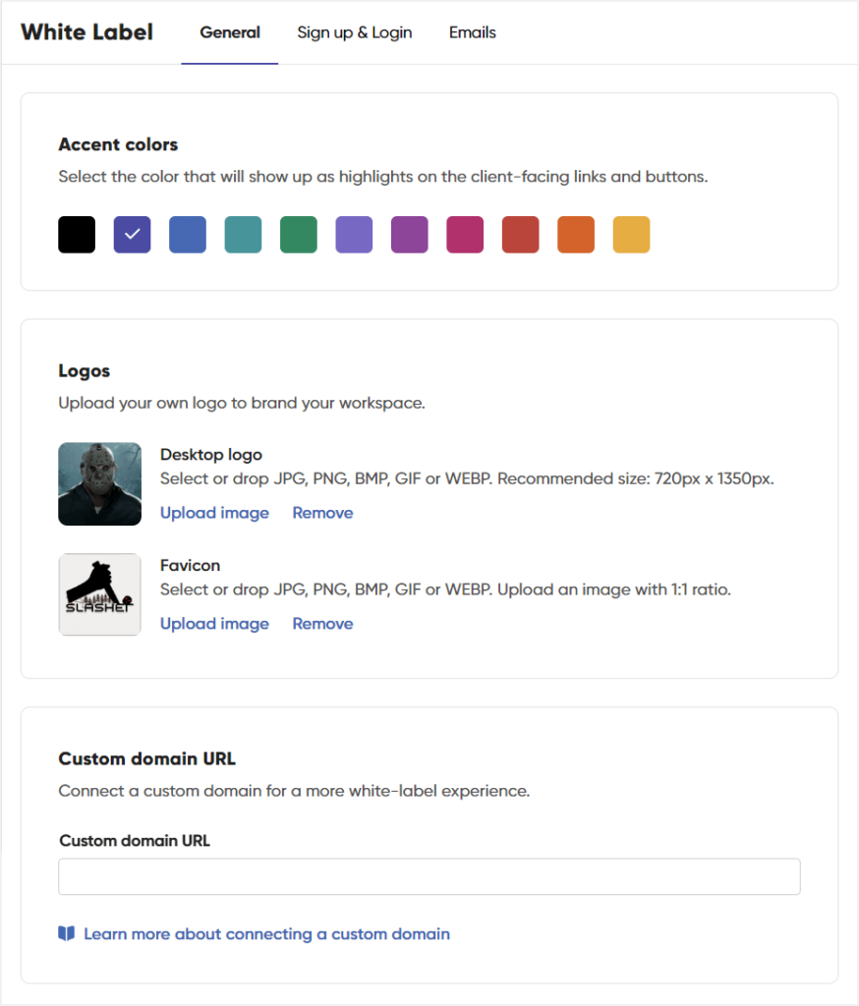This screenshot has width=859, height=1006.
Task: Select the General tab
Action: pos(230,32)
